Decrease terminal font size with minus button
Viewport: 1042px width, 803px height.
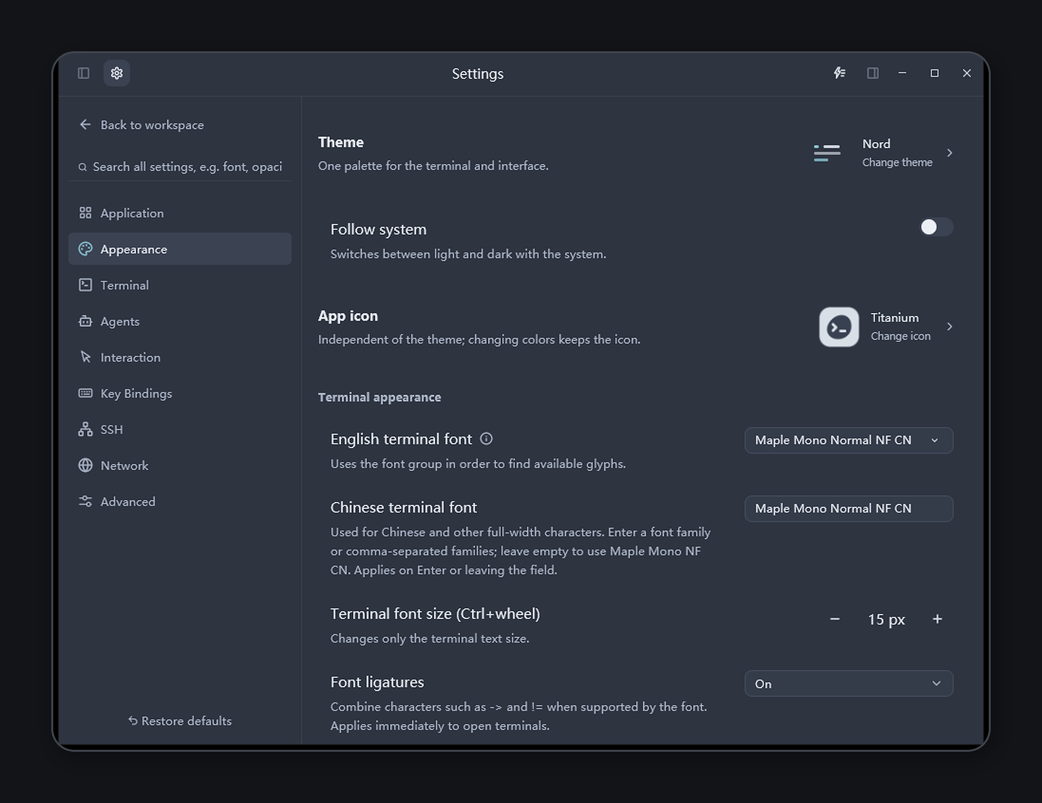pyautogui.click(x=834, y=619)
